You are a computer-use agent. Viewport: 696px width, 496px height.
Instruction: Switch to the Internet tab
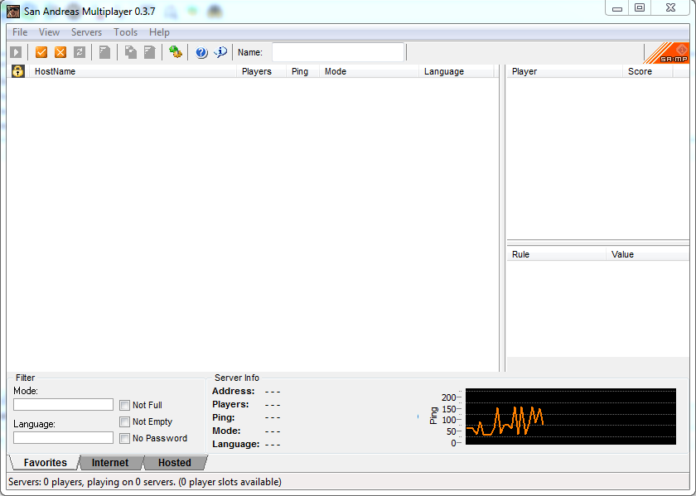click(110, 462)
